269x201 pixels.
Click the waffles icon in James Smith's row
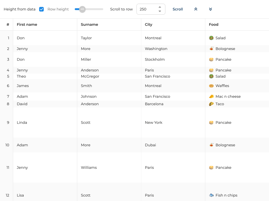[211, 86]
